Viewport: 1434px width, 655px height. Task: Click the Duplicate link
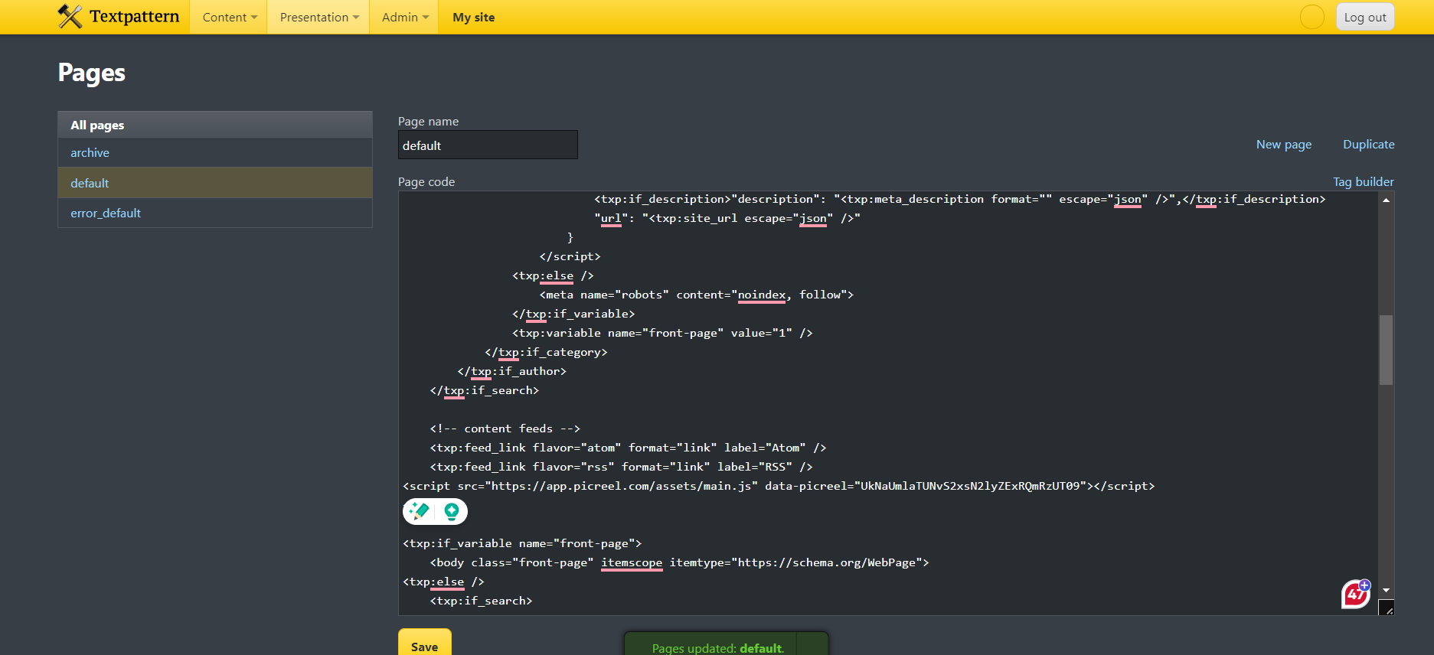(x=1369, y=145)
